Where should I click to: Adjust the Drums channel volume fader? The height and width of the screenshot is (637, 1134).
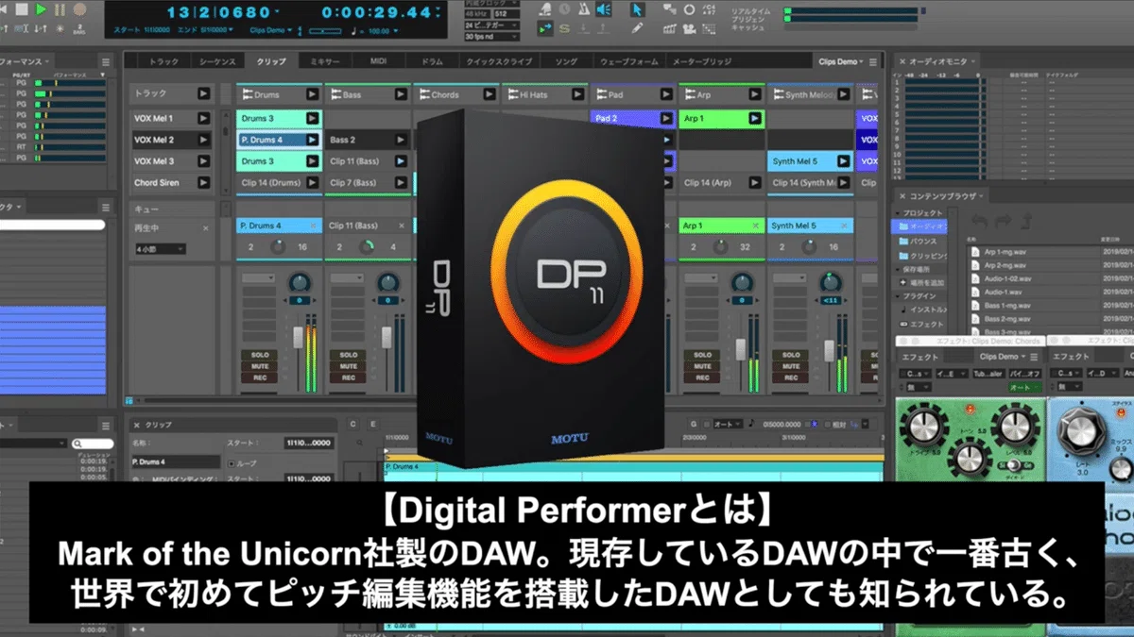(299, 338)
